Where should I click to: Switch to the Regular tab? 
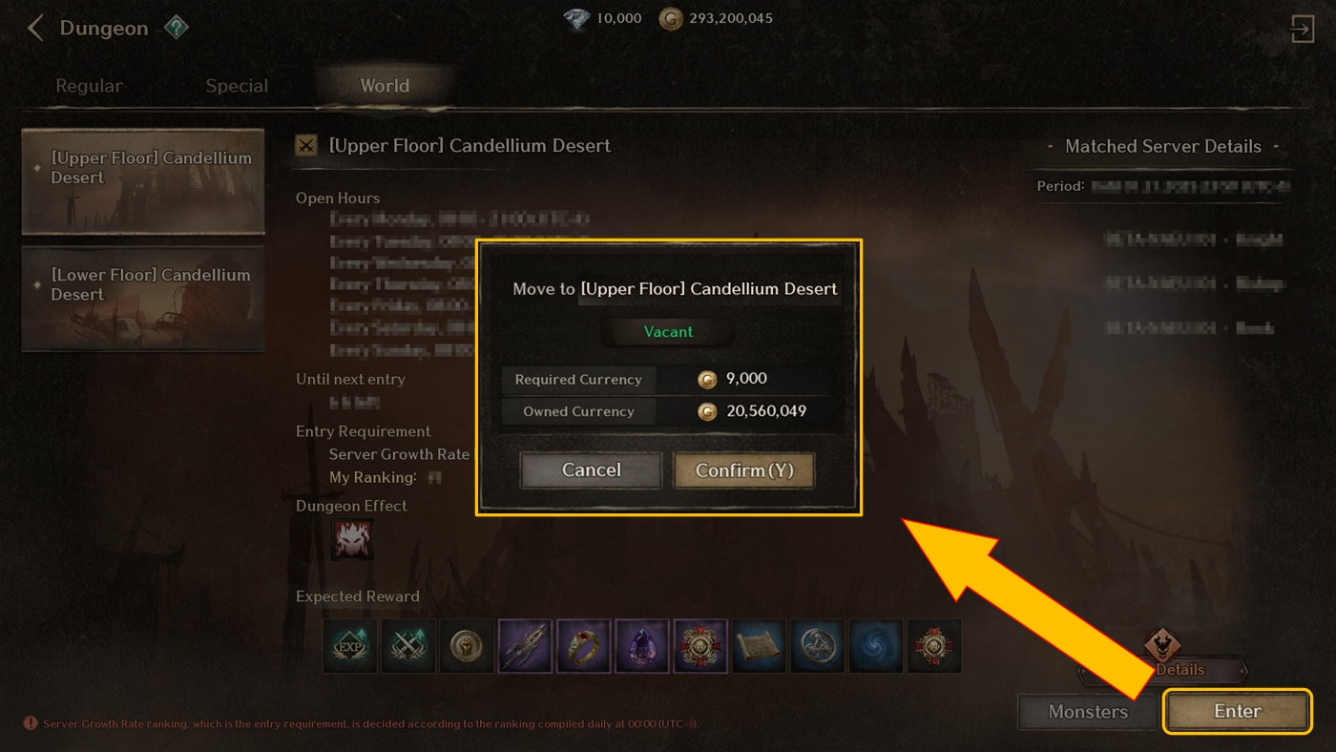tap(89, 86)
